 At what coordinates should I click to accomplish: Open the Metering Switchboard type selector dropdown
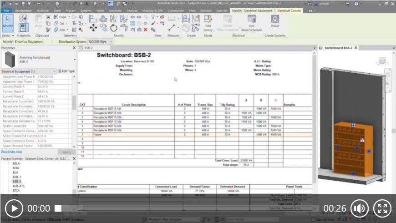(x=75, y=60)
